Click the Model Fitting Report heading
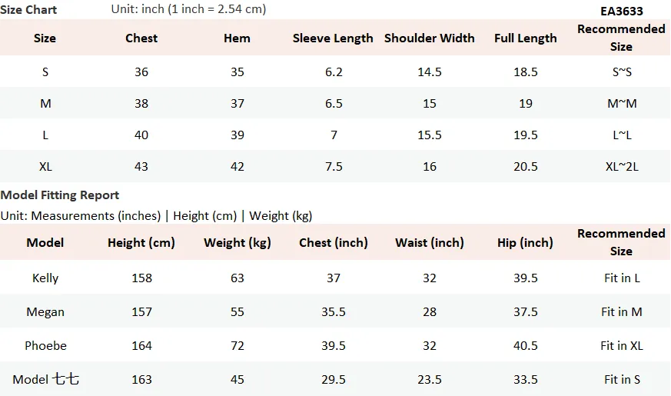The image size is (671, 396). point(59,195)
